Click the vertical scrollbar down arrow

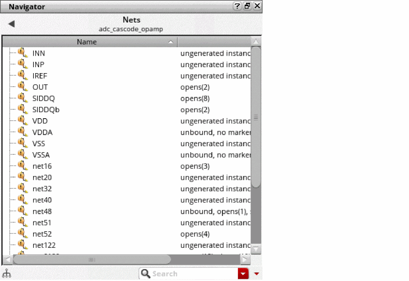pos(256,249)
